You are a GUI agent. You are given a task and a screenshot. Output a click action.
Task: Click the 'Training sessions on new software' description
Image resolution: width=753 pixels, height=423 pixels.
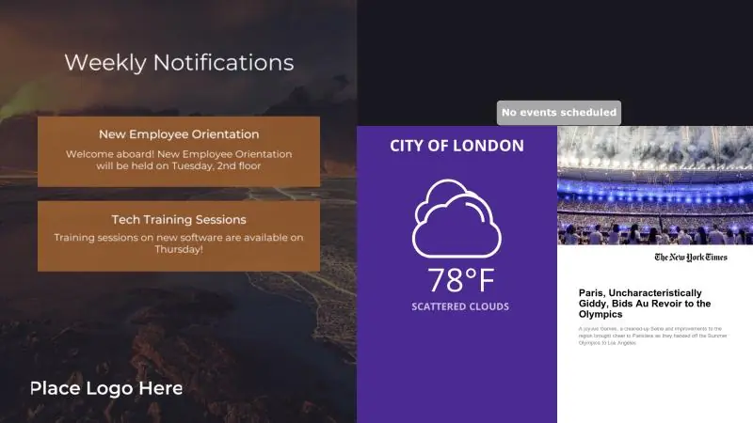(179, 243)
